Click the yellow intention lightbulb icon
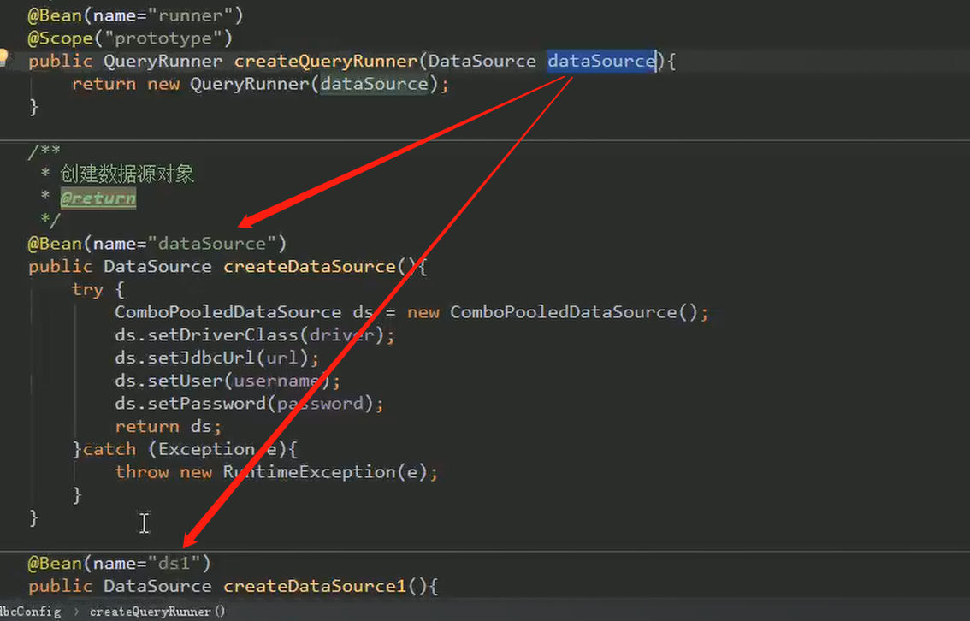970x621 pixels. [x=3, y=57]
